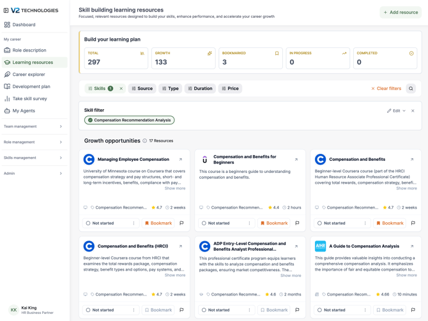The height and width of the screenshot is (321, 428).
Task: Open the Edit dropdown in Skill filter
Action: [x=396, y=111]
